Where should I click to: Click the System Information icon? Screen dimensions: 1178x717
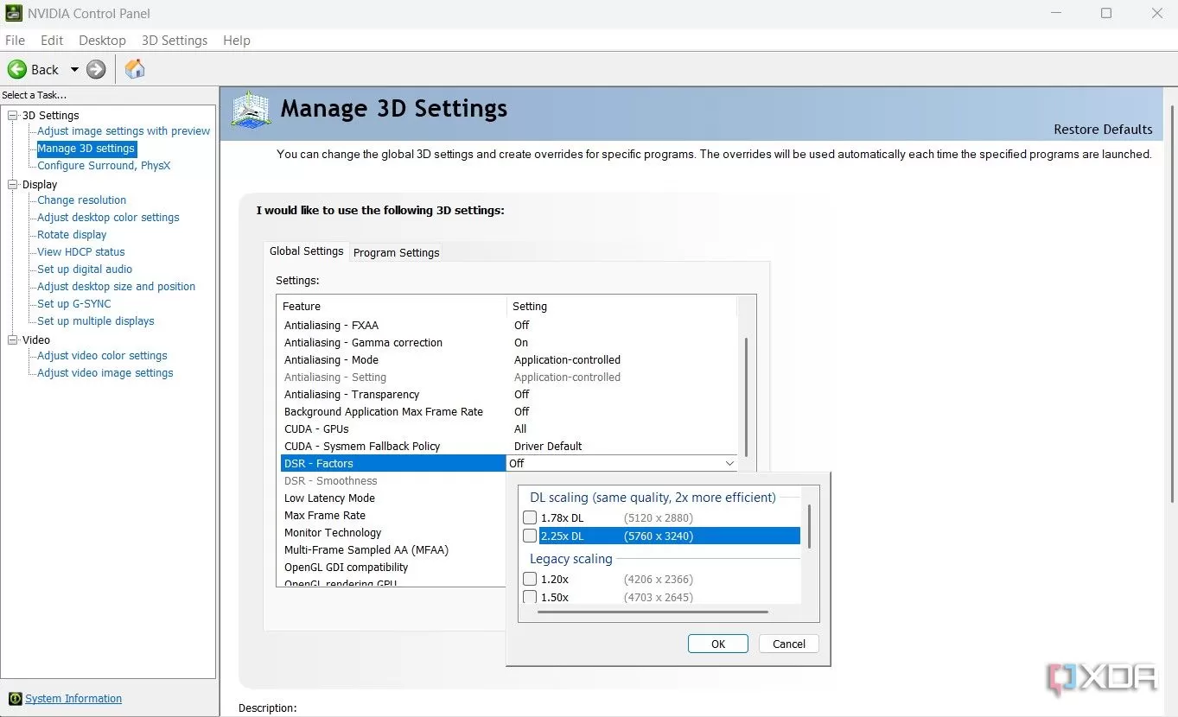pos(15,699)
